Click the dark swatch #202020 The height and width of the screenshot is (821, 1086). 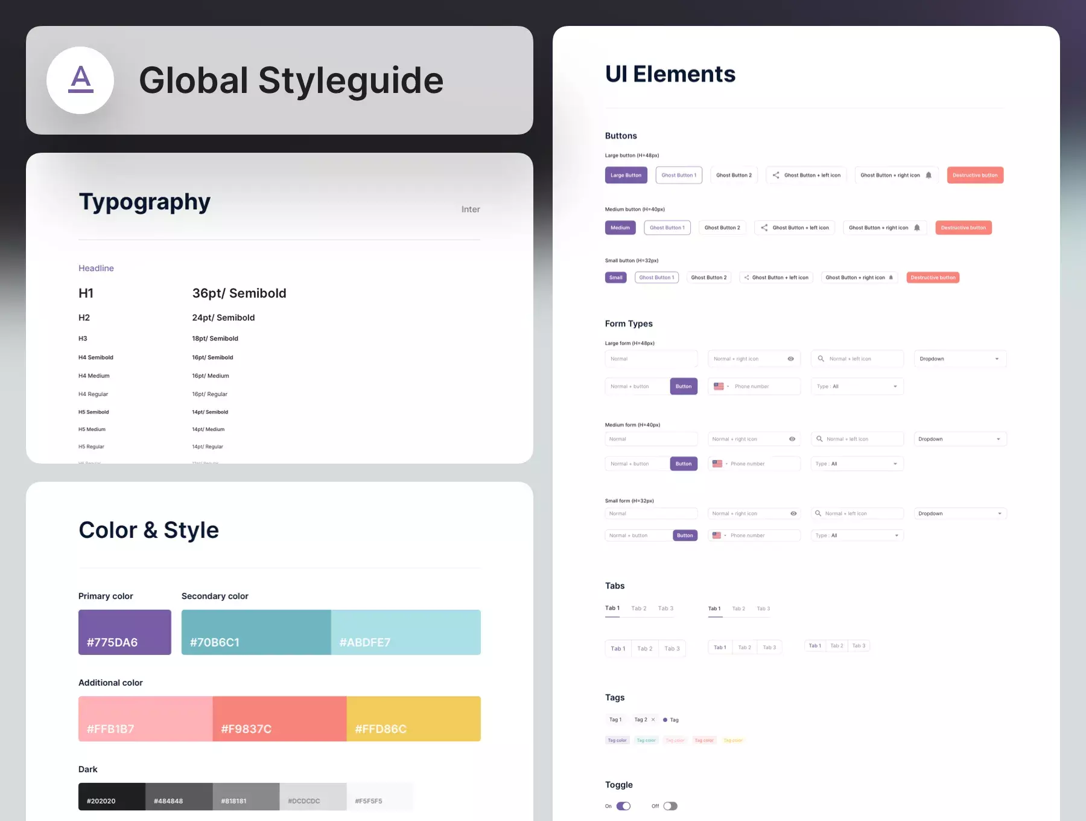(112, 797)
